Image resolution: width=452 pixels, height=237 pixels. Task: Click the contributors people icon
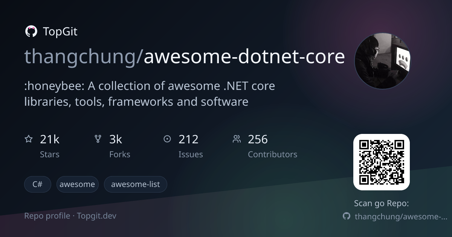(237, 139)
